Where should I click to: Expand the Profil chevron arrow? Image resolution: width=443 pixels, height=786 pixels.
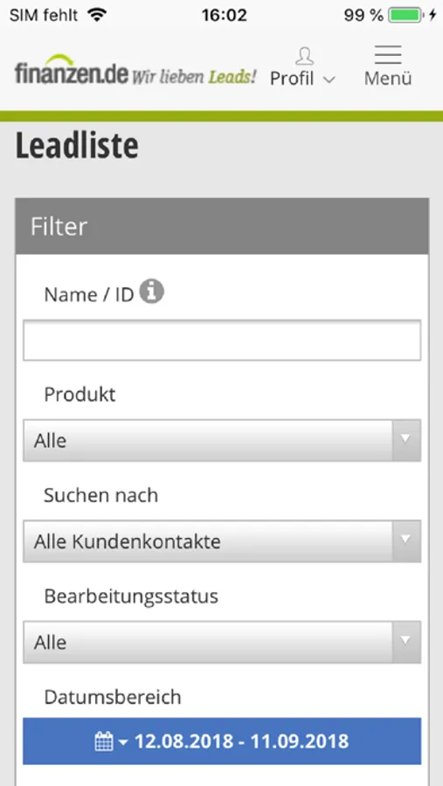click(x=329, y=79)
